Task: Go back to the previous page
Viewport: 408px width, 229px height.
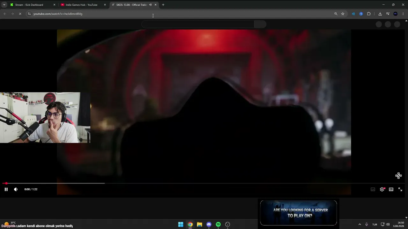Action: [x=5, y=14]
